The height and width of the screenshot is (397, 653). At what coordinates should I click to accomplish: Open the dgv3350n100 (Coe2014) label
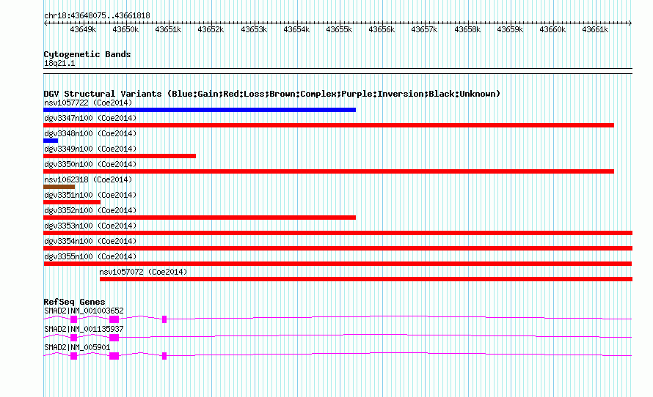(90, 164)
